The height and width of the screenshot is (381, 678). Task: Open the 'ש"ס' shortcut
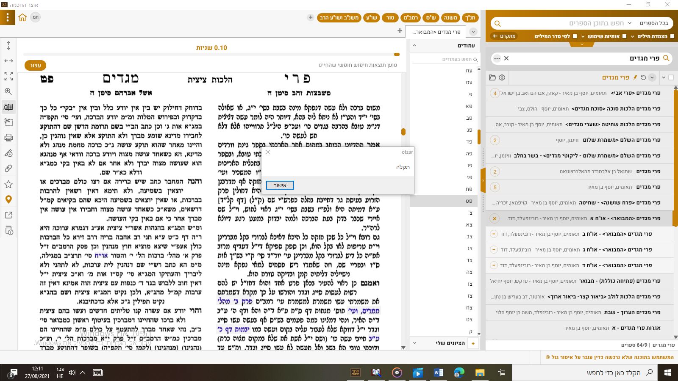(431, 17)
